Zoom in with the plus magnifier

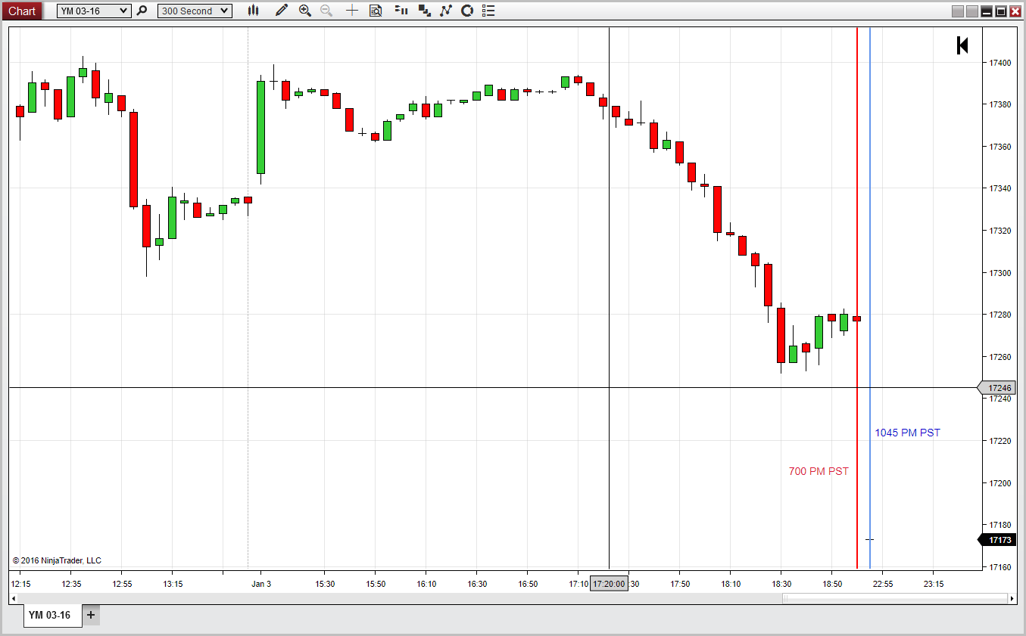coord(305,11)
